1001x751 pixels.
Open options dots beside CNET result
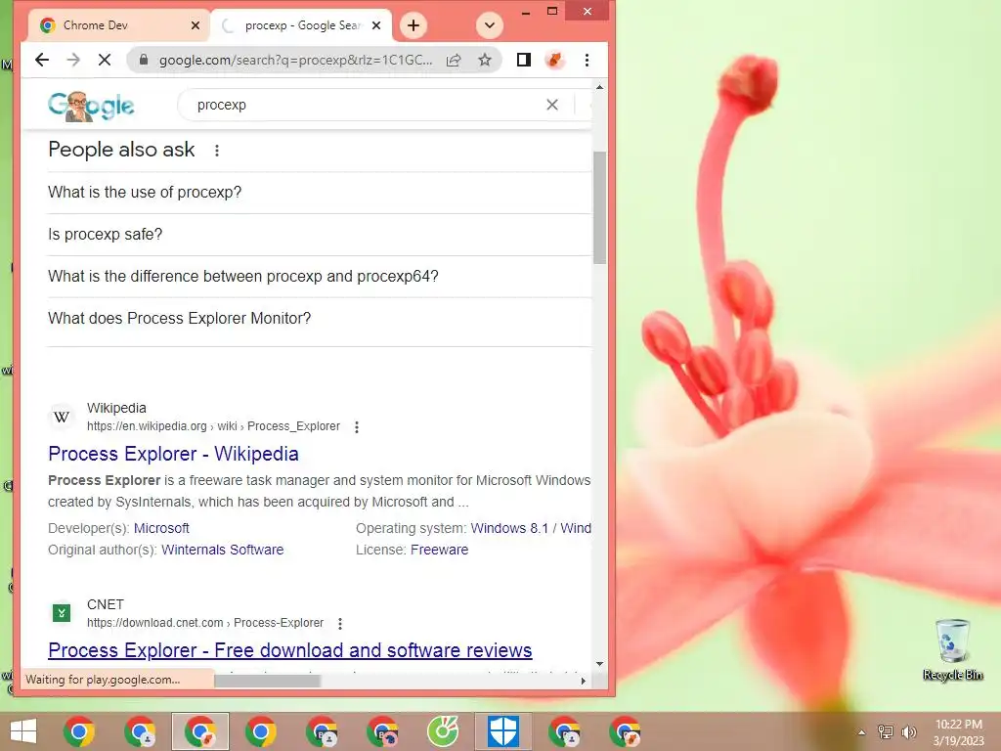click(x=340, y=623)
